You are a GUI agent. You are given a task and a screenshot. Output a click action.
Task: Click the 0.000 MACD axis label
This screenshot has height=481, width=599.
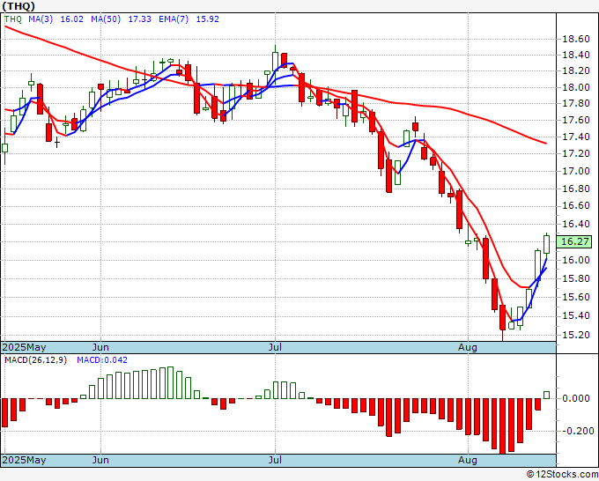point(576,398)
